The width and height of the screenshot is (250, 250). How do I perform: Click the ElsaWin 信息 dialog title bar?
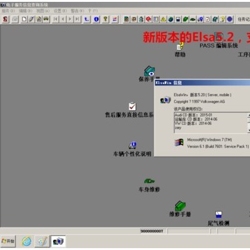pos(202,82)
